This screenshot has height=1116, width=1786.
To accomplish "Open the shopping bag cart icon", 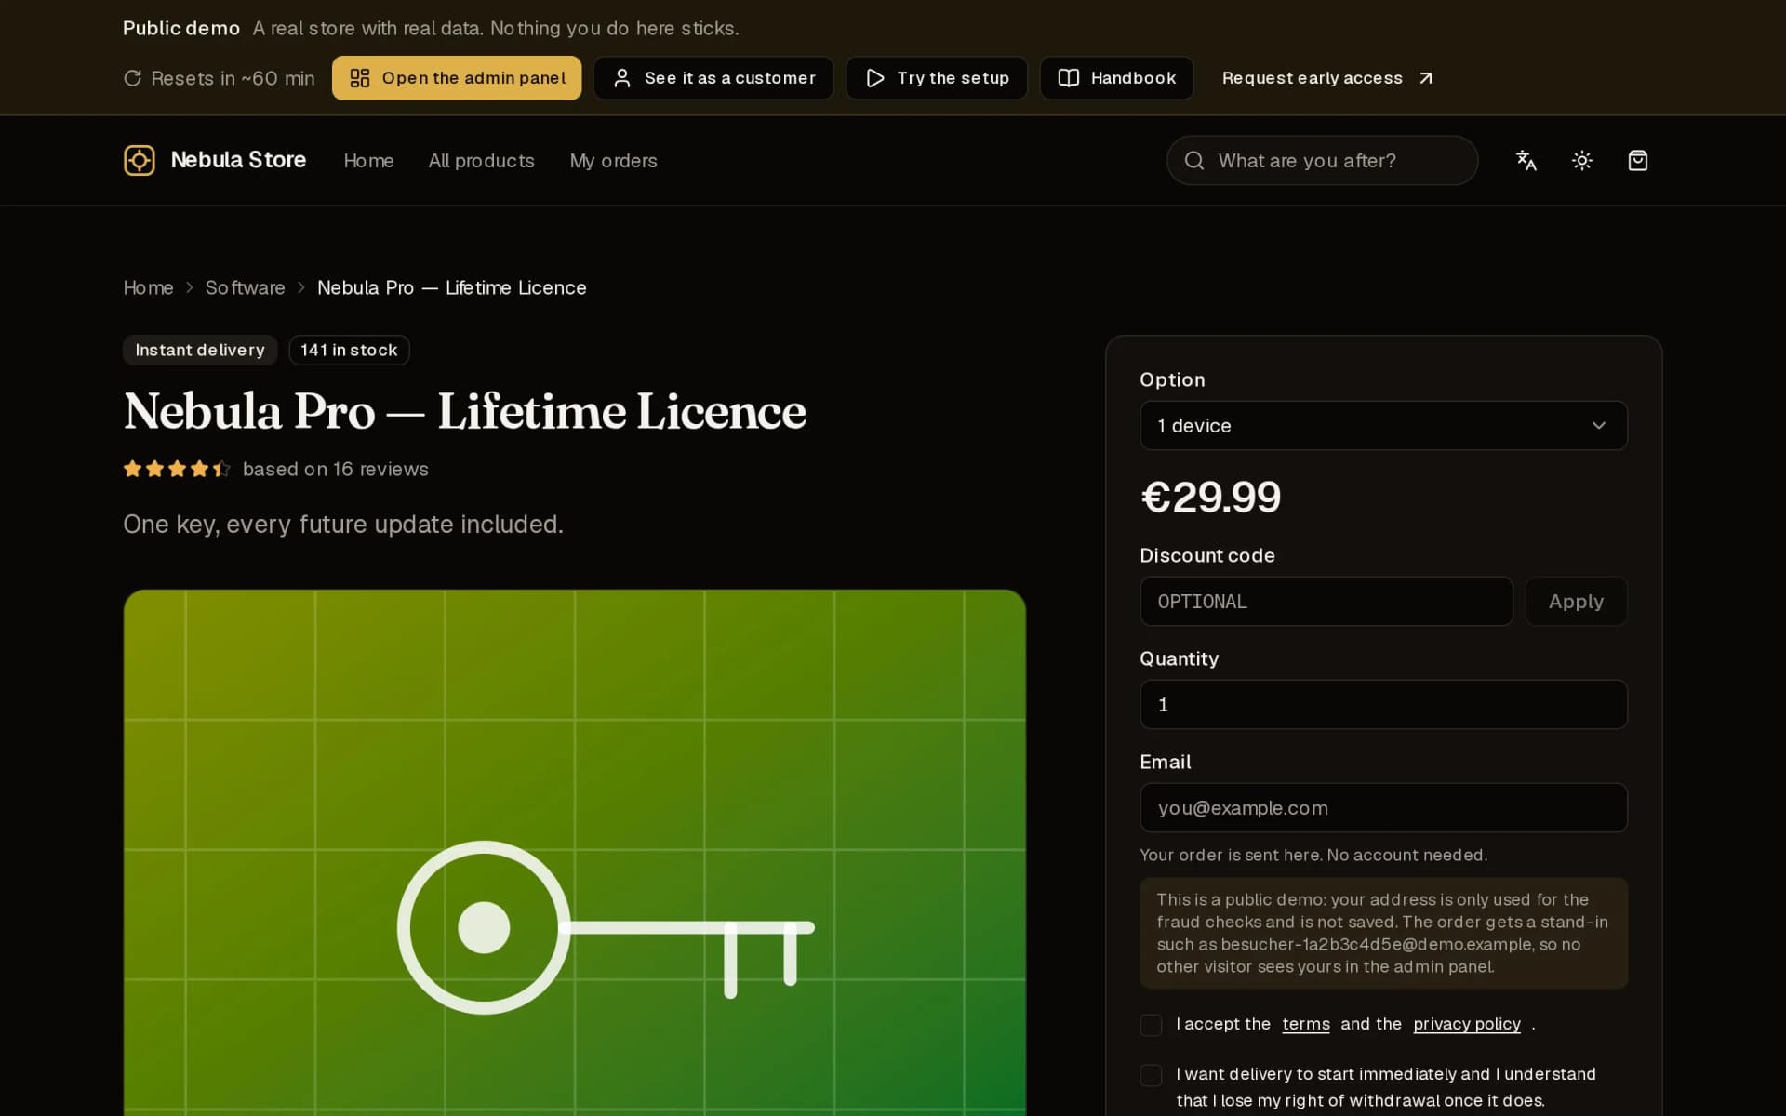I will click(1637, 160).
